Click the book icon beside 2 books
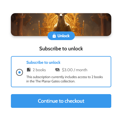This screenshot has height=115, width=119. (x=29, y=70)
